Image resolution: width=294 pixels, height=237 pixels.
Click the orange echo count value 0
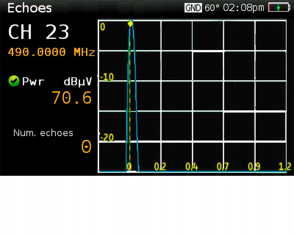click(x=86, y=147)
